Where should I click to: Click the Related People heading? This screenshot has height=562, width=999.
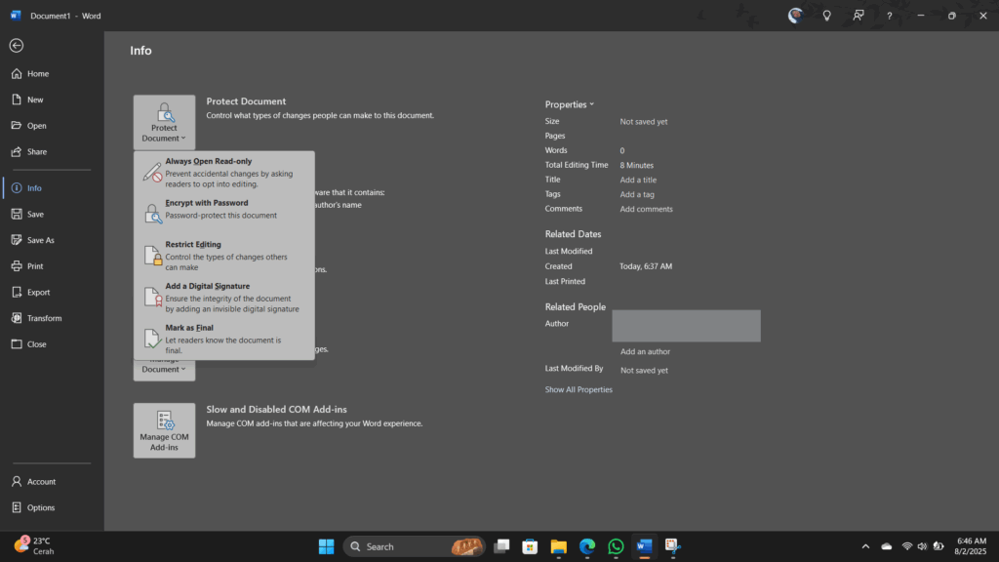576,307
